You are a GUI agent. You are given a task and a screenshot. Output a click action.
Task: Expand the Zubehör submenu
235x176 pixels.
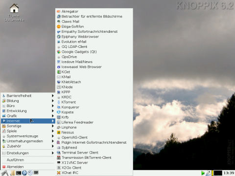pos(28,146)
